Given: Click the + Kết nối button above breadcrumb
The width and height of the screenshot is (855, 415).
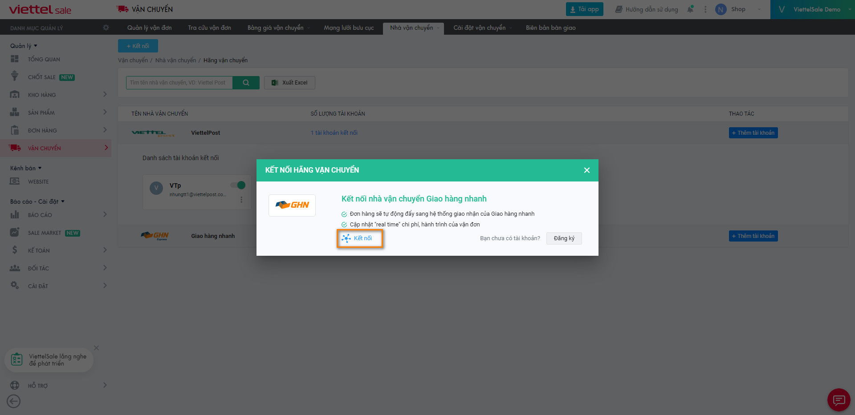Looking at the screenshot, I should pos(138,46).
